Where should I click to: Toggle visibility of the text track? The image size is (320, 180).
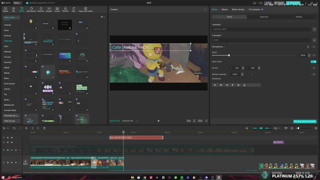pyautogui.click(x=12, y=137)
